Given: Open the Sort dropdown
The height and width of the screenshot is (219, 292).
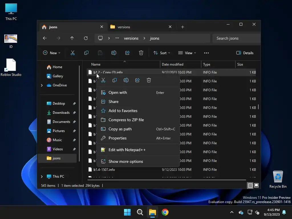Looking at the screenshot, I should pyautogui.click(x=162, y=53).
